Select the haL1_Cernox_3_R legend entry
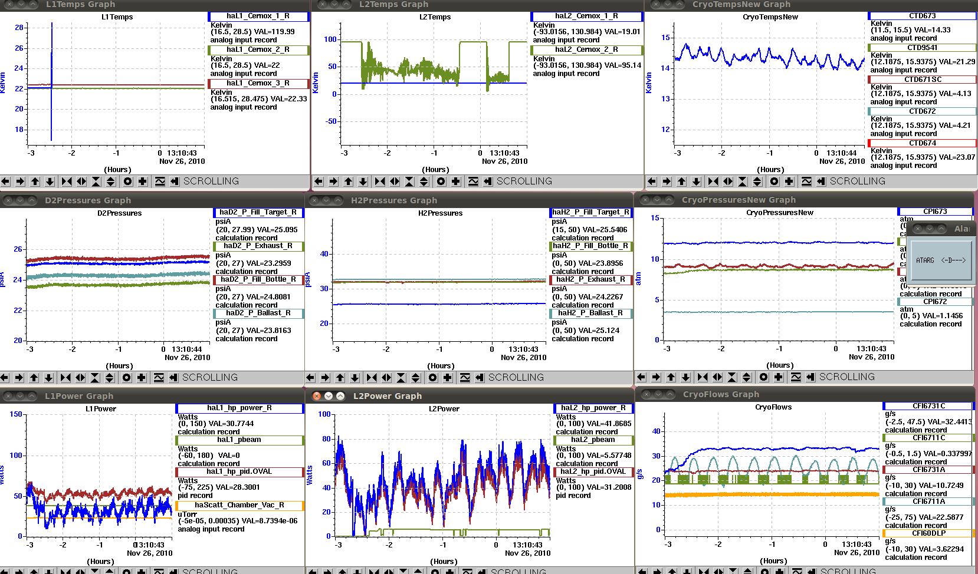 coord(258,84)
